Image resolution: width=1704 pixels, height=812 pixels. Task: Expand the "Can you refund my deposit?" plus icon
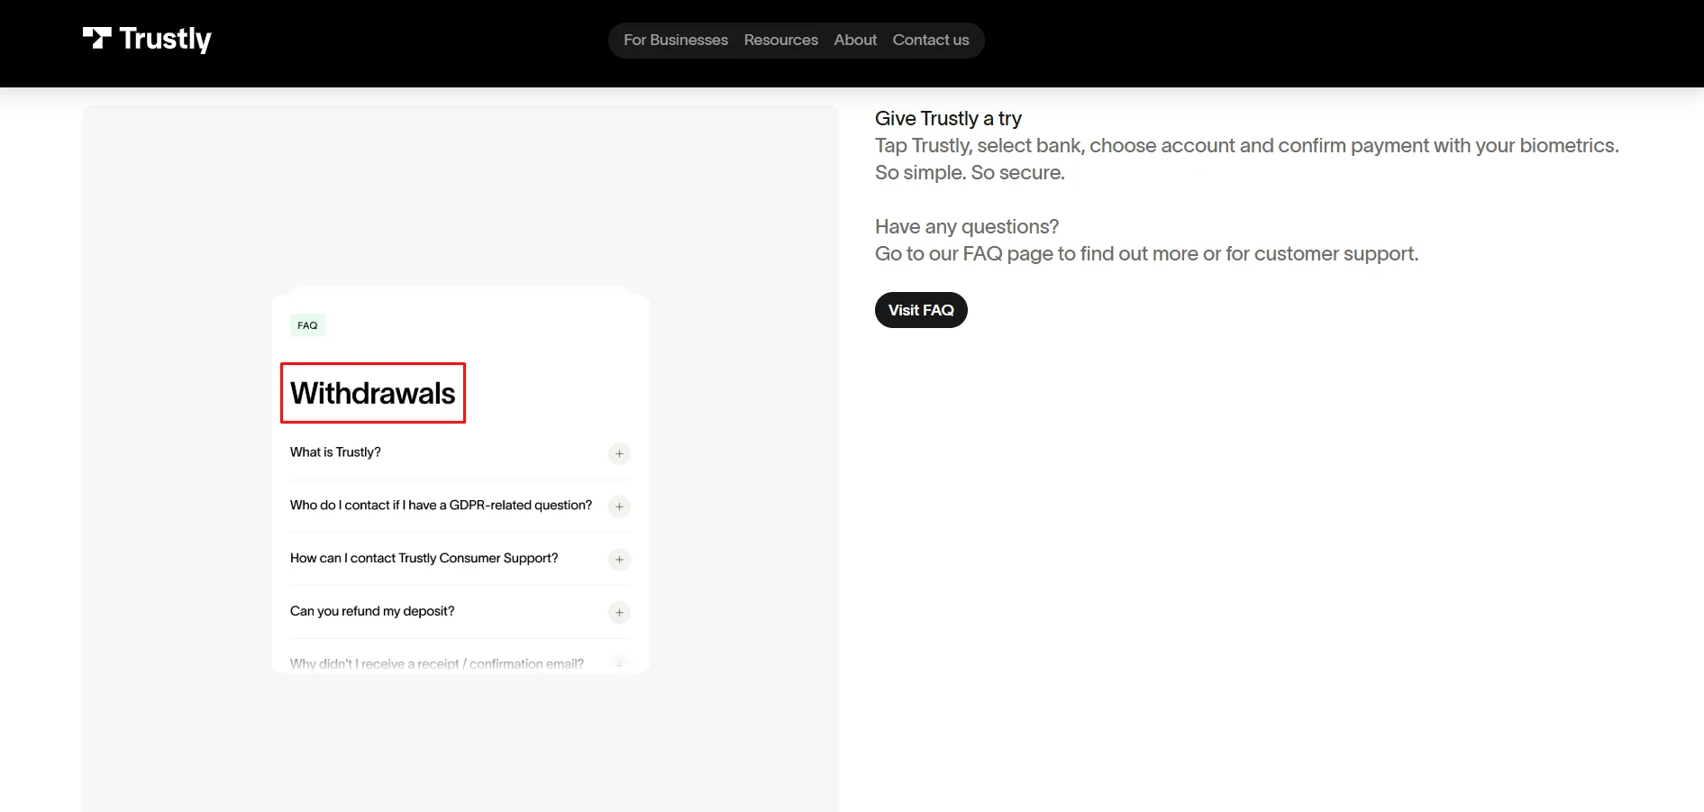619,613
